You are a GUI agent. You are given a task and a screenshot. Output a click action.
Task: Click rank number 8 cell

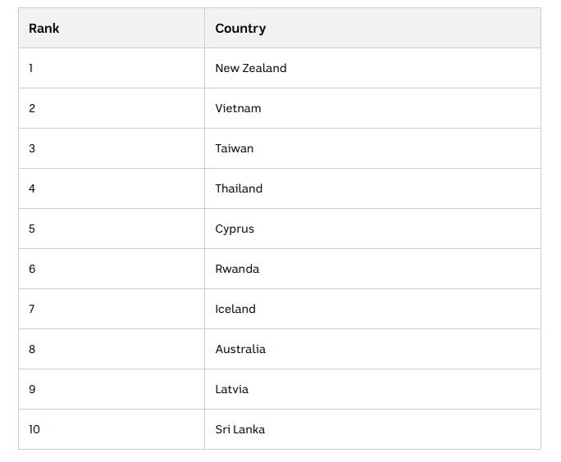point(112,349)
